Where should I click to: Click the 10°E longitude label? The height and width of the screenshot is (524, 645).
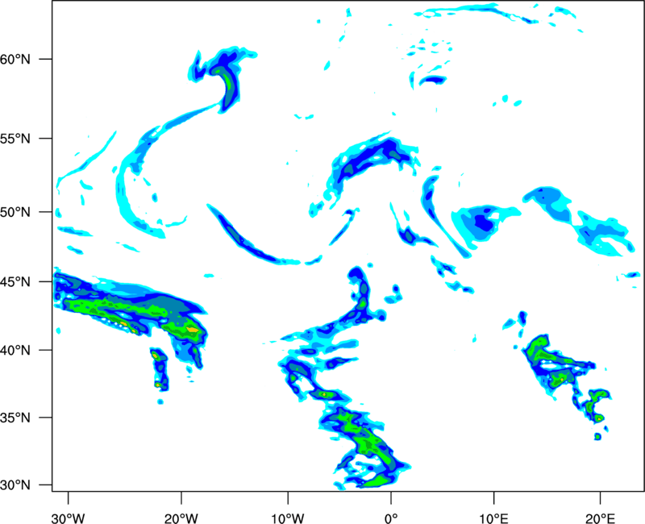point(493,518)
